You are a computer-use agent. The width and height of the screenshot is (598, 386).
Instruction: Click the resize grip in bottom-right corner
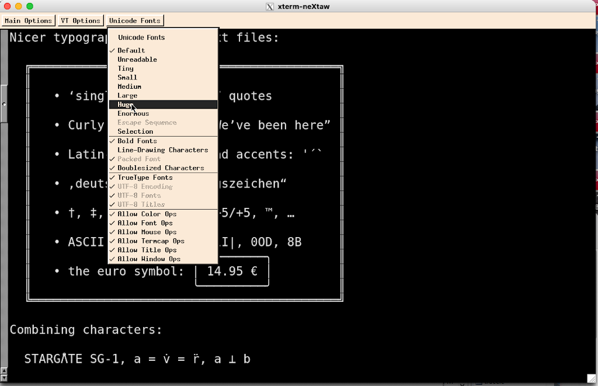click(591, 378)
